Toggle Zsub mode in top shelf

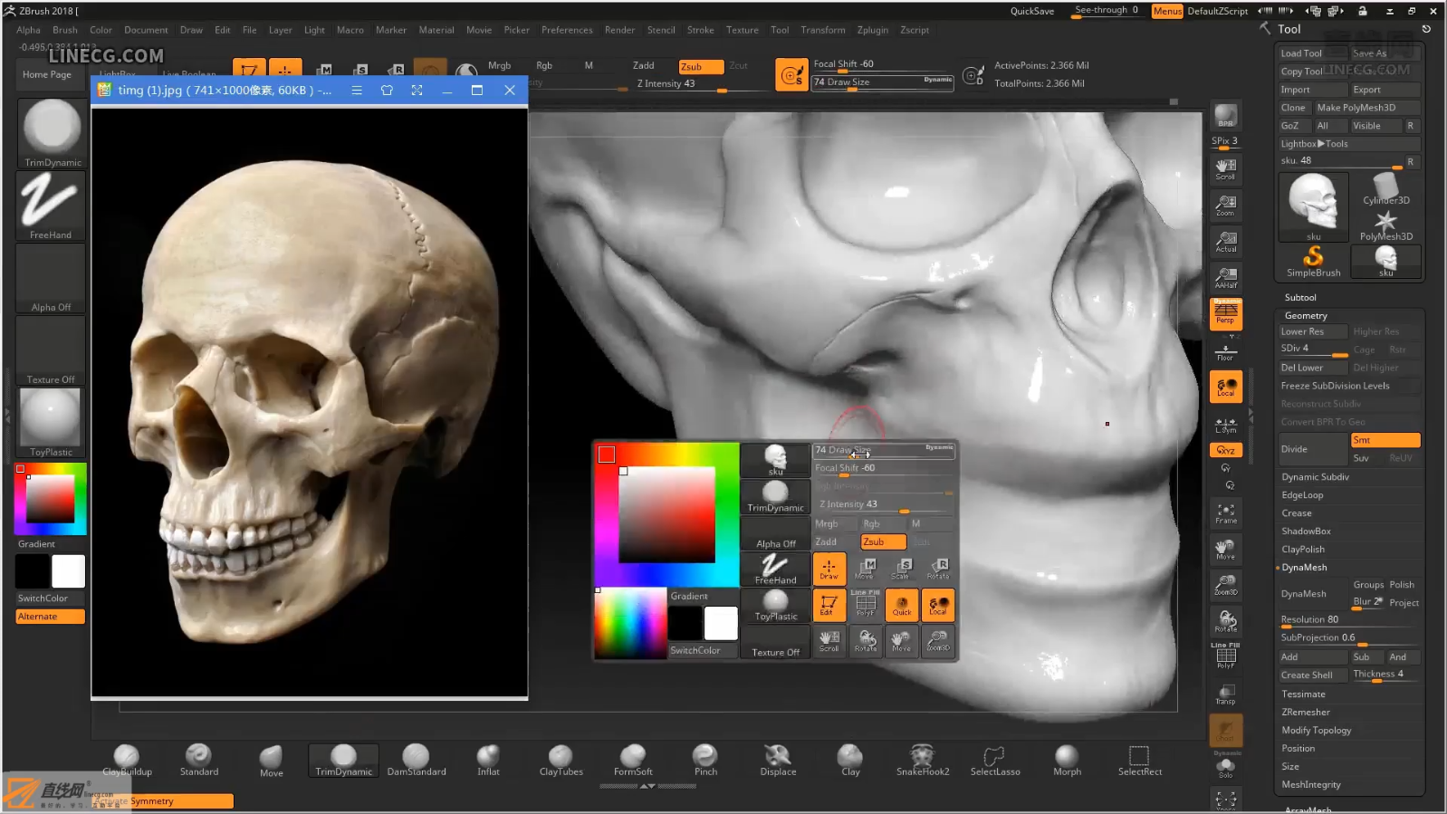pos(701,66)
